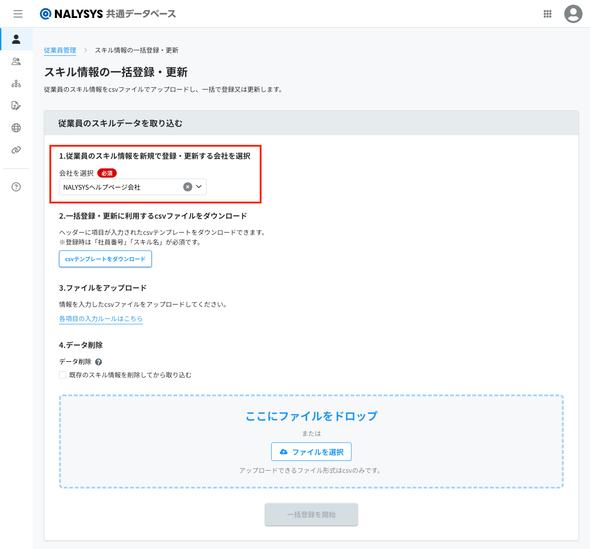Click the ファイルを選択 upload button
The image size is (590, 549).
click(x=311, y=452)
